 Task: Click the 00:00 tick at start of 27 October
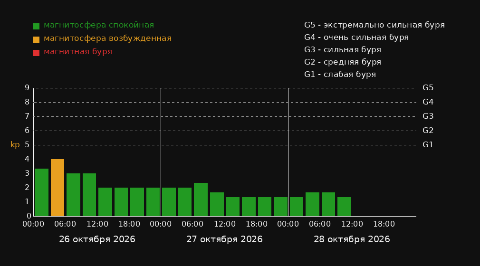pos(161,224)
